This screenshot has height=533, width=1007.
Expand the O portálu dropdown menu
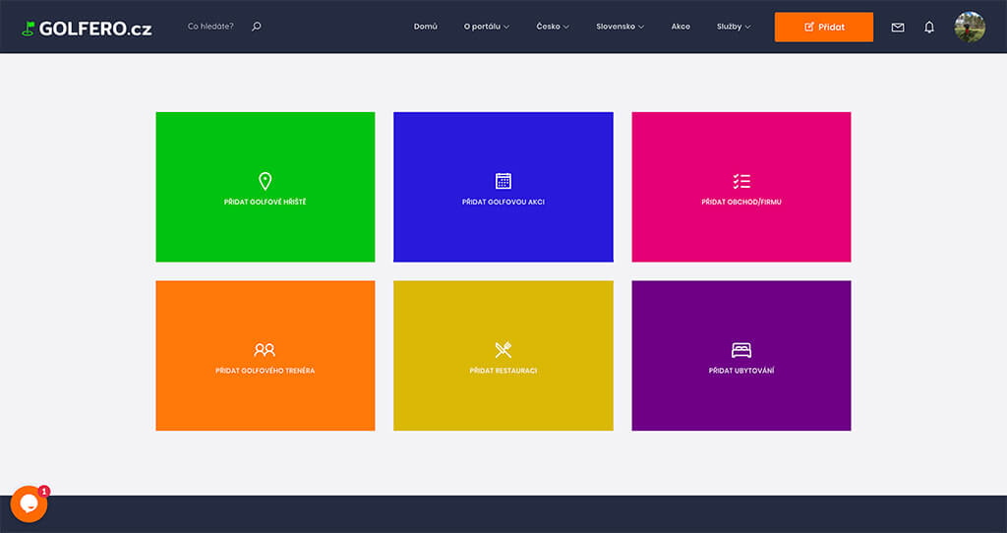(486, 27)
